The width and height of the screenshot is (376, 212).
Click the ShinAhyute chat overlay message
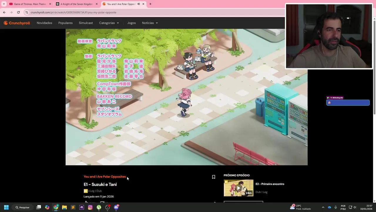pos(348,102)
